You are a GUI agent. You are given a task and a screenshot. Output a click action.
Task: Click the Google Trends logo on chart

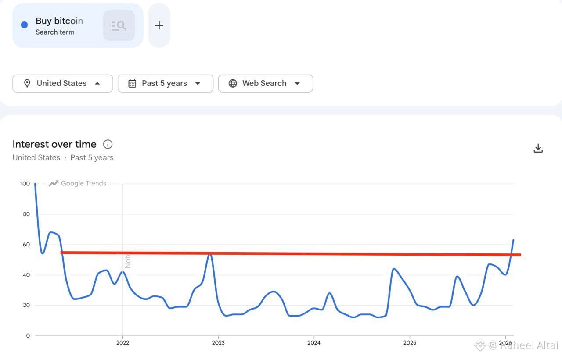77,183
